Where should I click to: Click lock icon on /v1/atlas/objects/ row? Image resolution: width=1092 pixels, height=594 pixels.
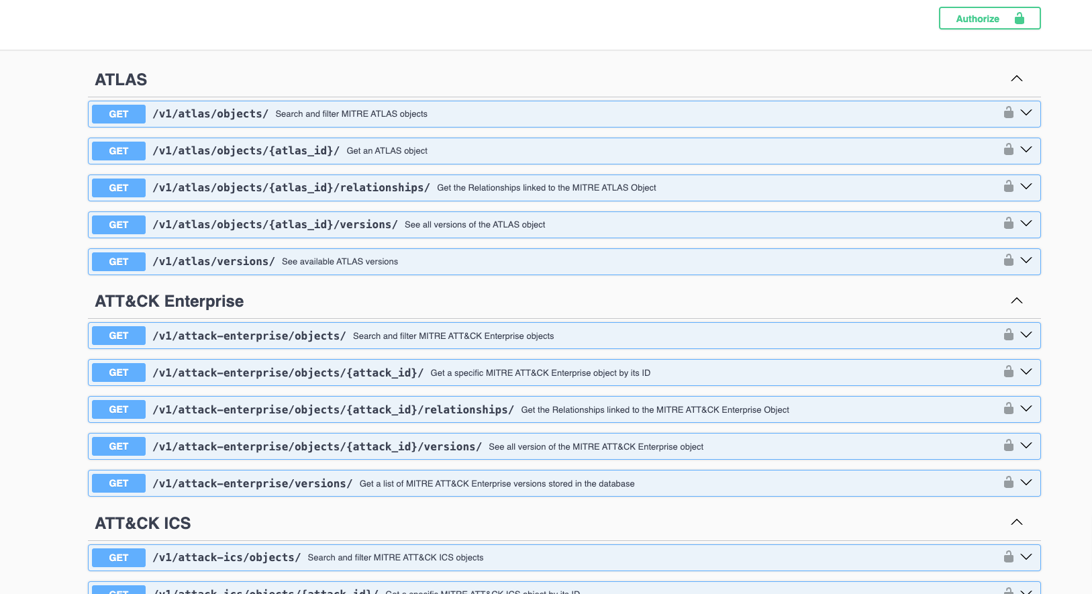pyautogui.click(x=1008, y=112)
